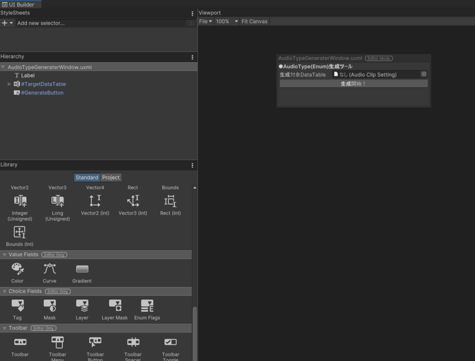Select the Layer Mask field icon
475x361 pixels.
coord(115,305)
